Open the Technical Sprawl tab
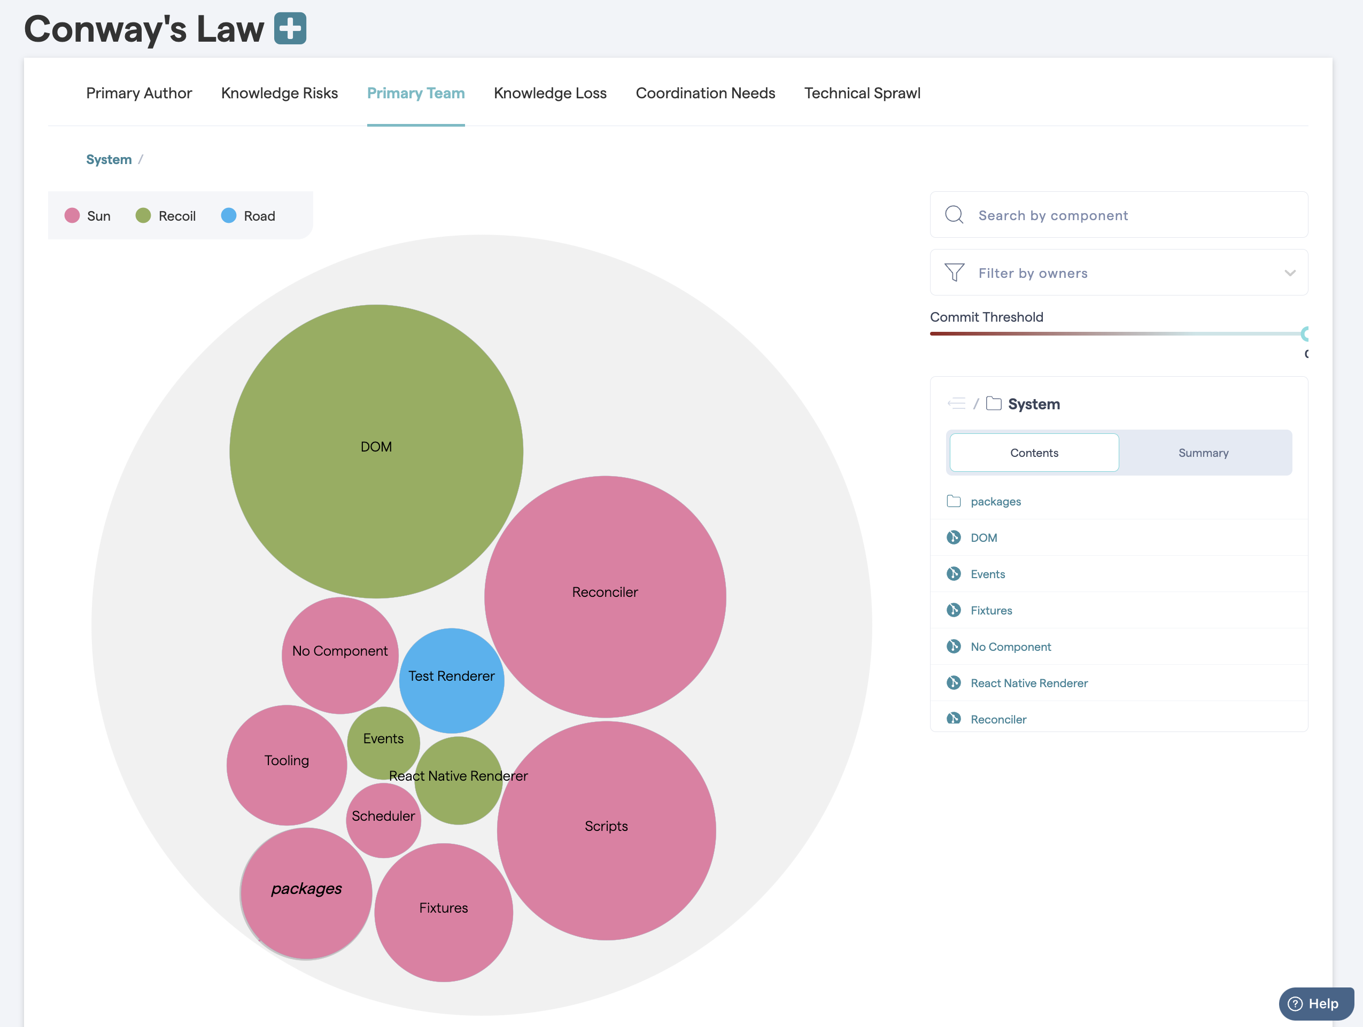The image size is (1363, 1027). click(862, 93)
